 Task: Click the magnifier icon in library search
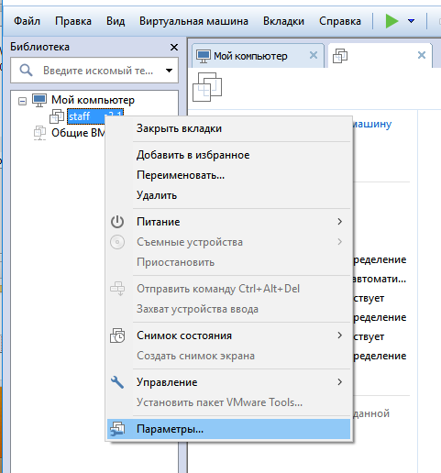point(26,71)
